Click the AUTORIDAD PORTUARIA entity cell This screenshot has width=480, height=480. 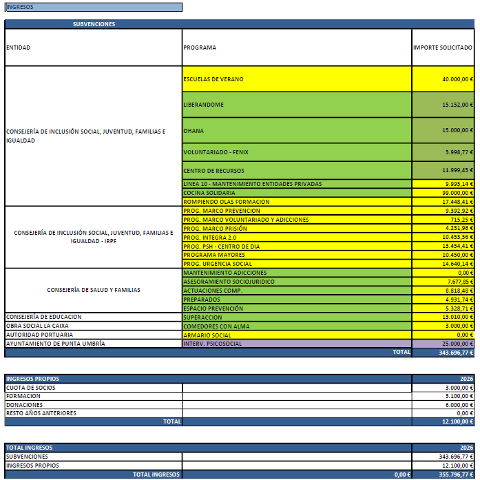(x=94, y=335)
